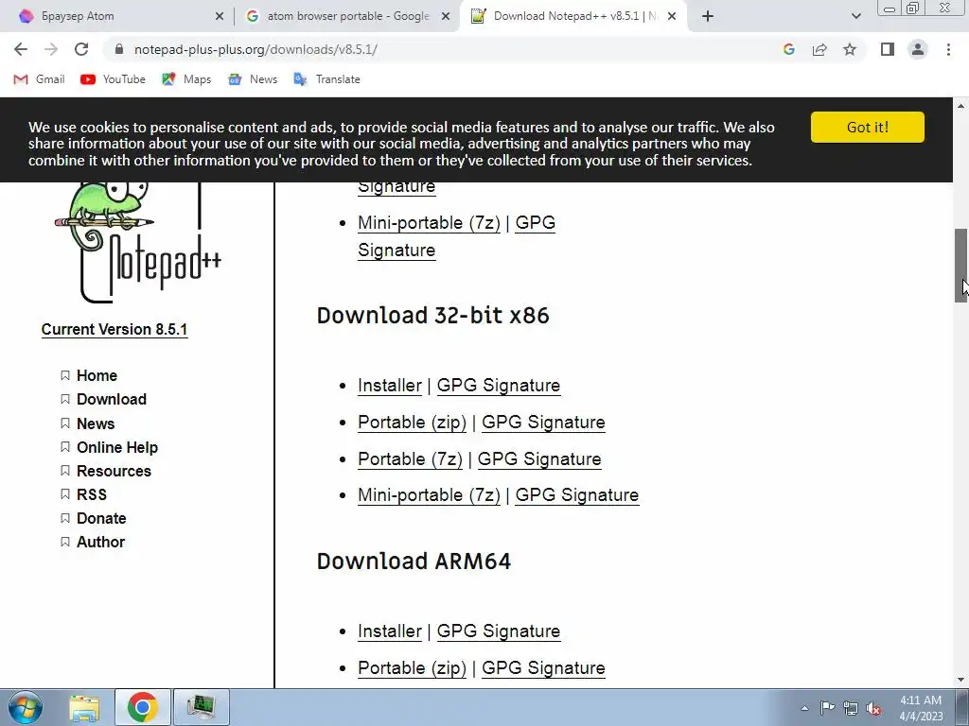Download 32-bit Portable (7z)
969x726 pixels.
[x=411, y=459]
